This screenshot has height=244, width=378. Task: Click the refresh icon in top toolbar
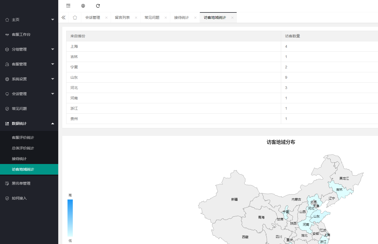[98, 6]
